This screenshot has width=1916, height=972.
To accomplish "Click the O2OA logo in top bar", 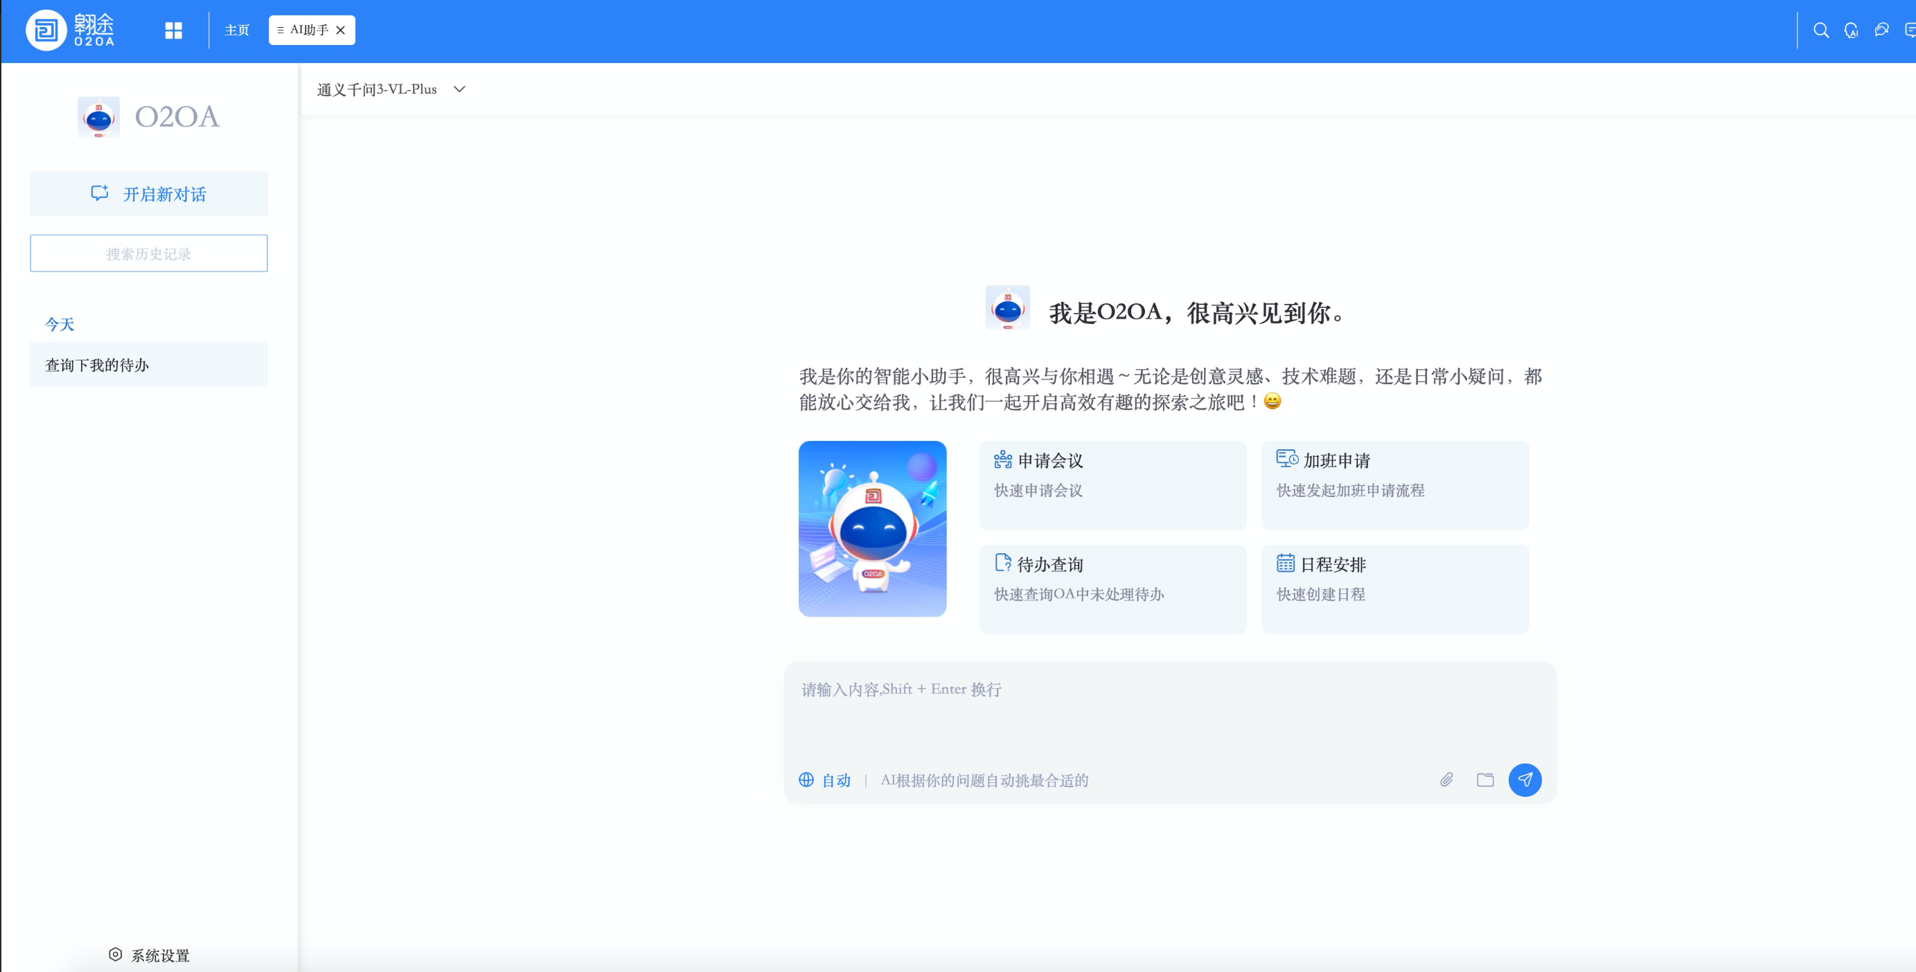I will coord(71,30).
